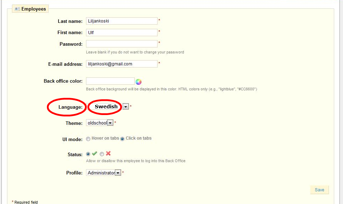Disable employee status radio button
The height and width of the screenshot is (204, 343).
pyautogui.click(x=102, y=154)
